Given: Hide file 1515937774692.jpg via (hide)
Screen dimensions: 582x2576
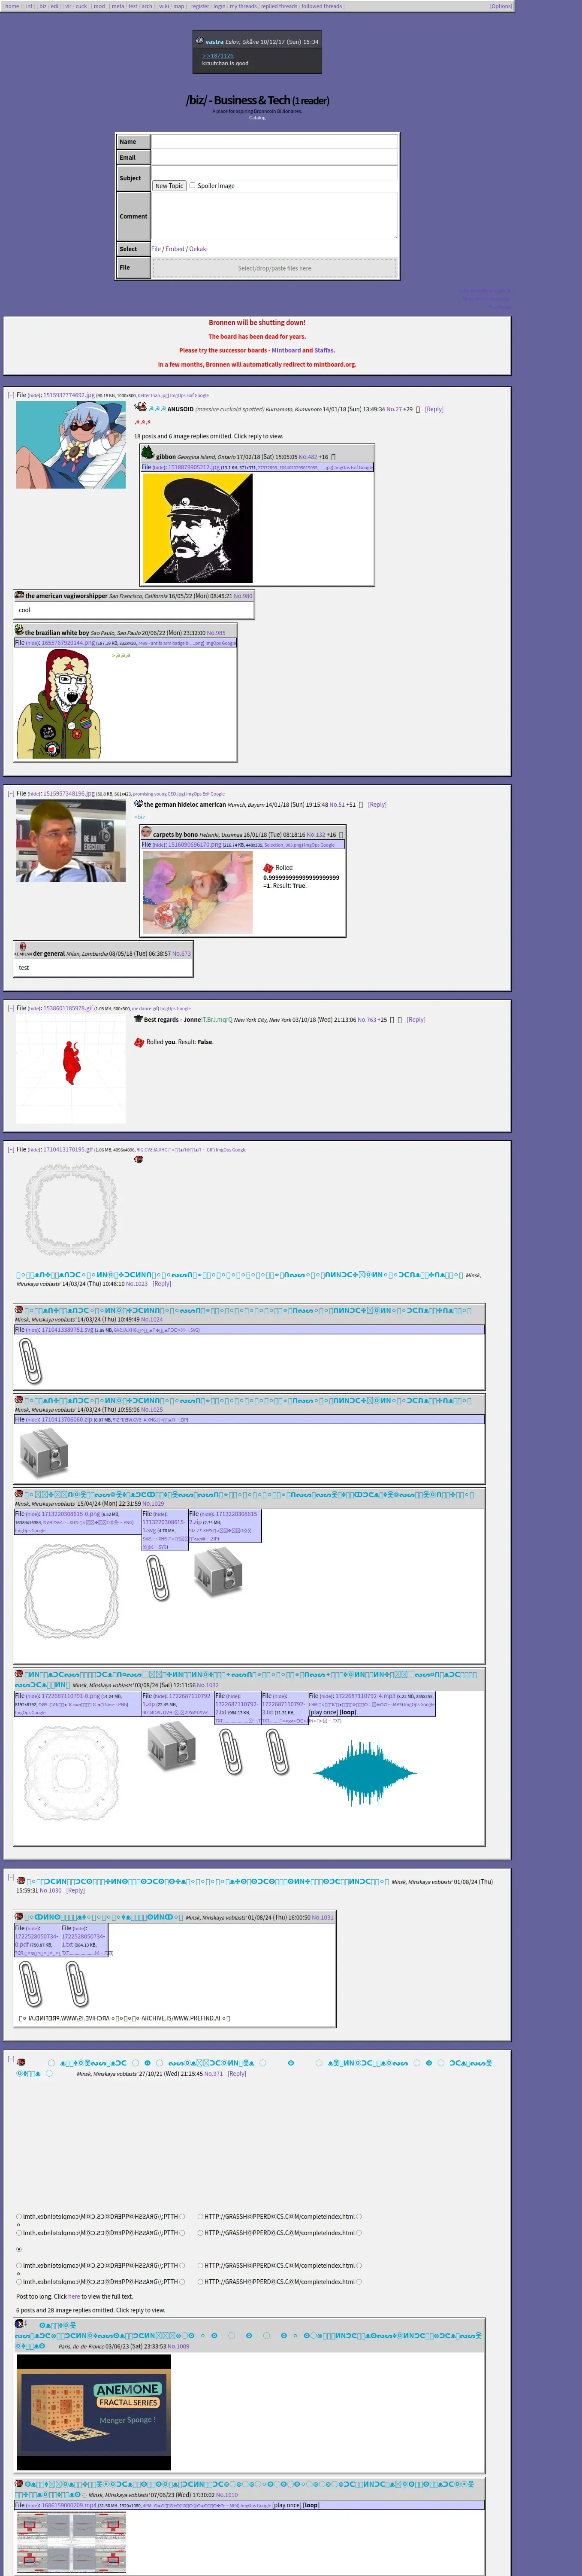Looking at the screenshot, I should (34, 396).
